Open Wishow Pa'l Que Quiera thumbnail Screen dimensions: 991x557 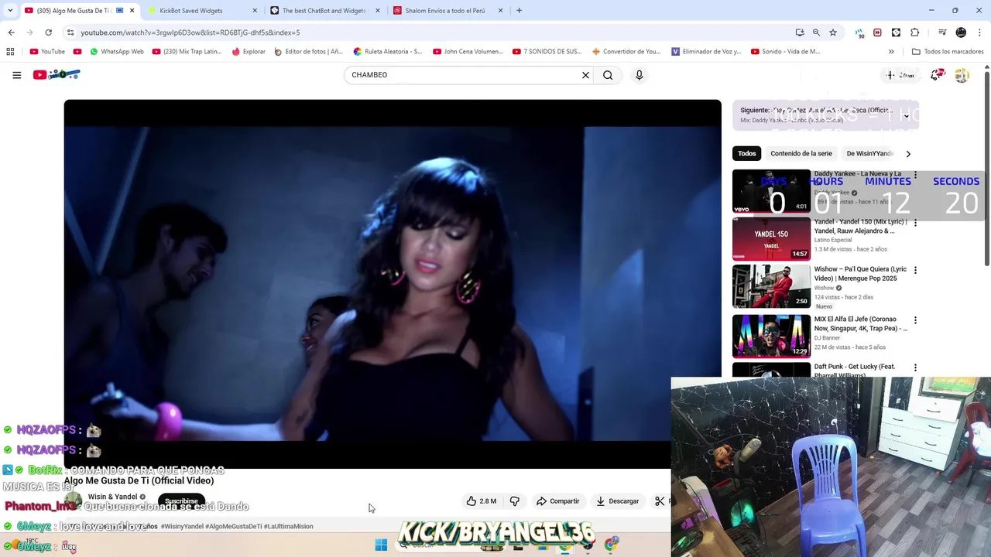tap(771, 286)
